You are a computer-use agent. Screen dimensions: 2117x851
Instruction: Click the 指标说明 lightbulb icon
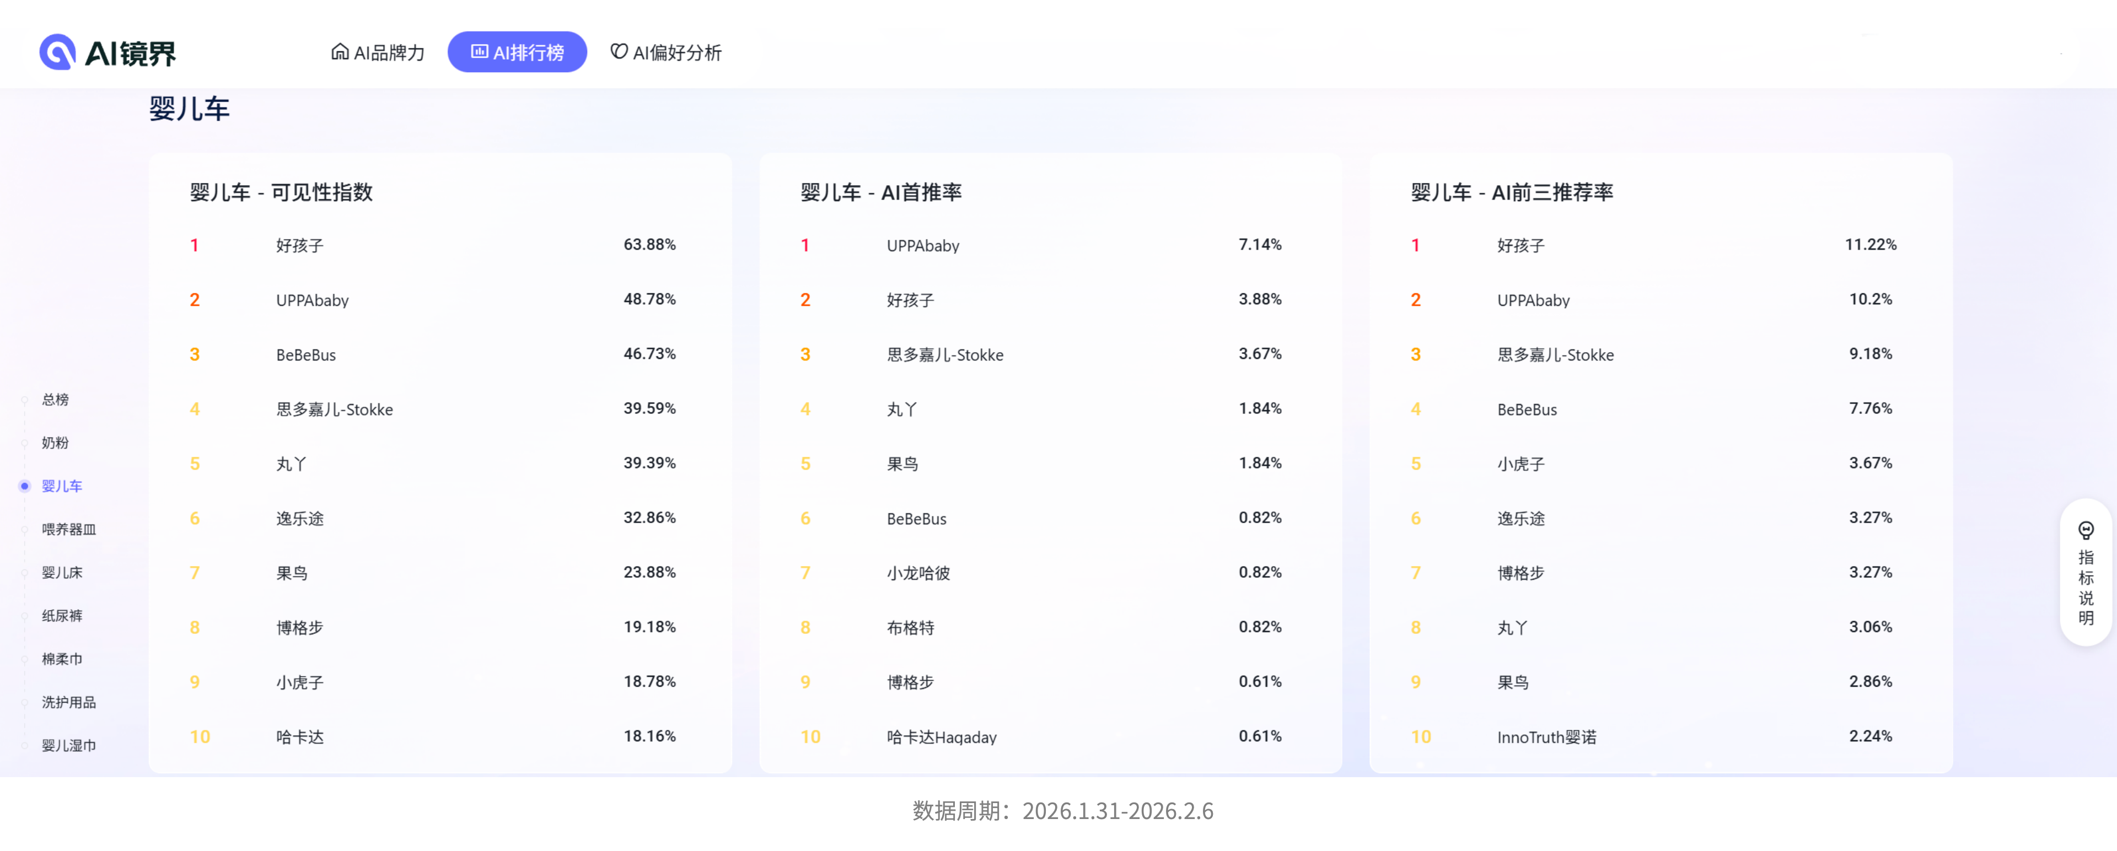(2086, 530)
